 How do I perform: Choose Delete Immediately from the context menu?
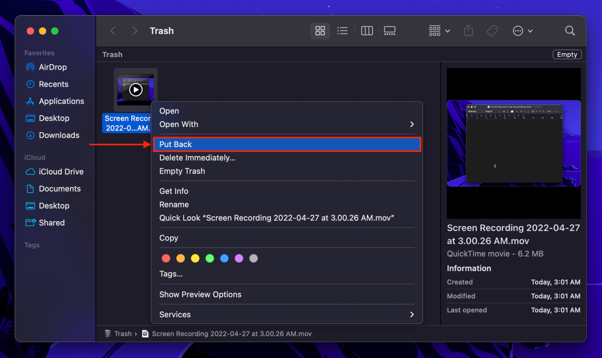pyautogui.click(x=287, y=158)
